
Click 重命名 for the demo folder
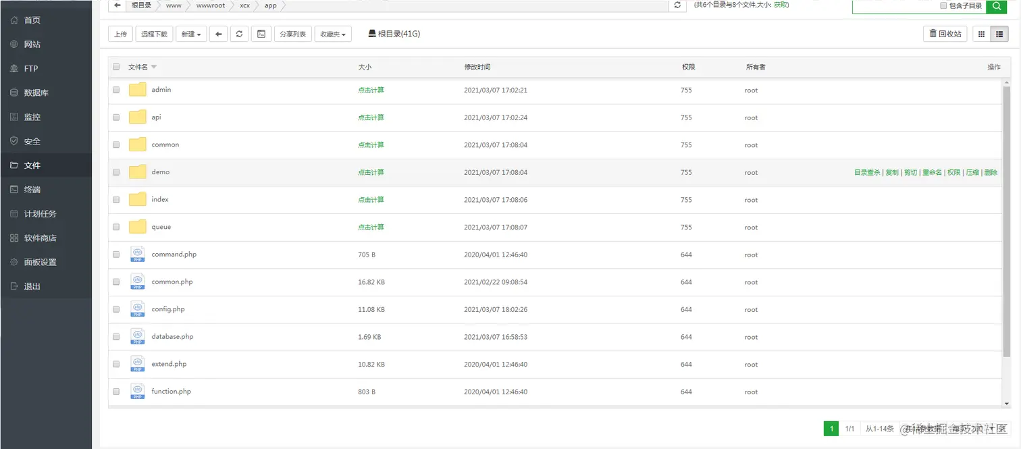932,173
